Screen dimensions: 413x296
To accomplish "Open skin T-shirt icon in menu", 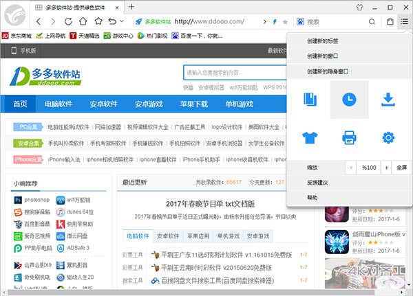I will 310,137.
